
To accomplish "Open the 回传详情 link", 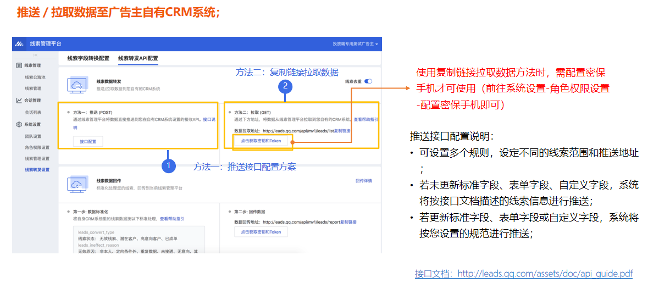I will [x=364, y=181].
